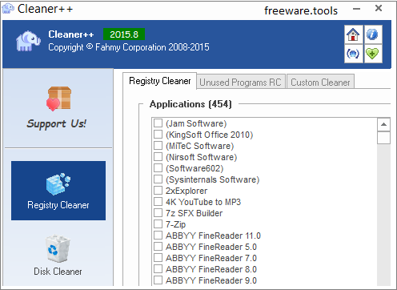Switch to the Unused Programs RC tab
Image resolution: width=397 pixels, height=290 pixels.
coord(240,82)
